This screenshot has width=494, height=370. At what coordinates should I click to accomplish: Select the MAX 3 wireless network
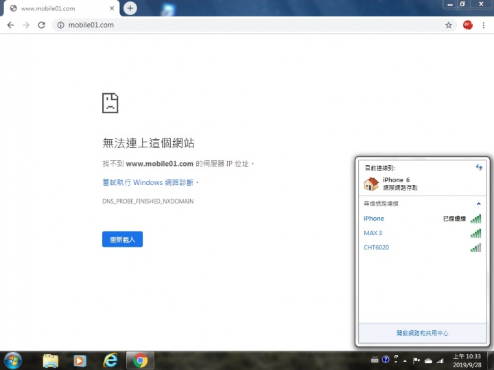click(x=422, y=233)
